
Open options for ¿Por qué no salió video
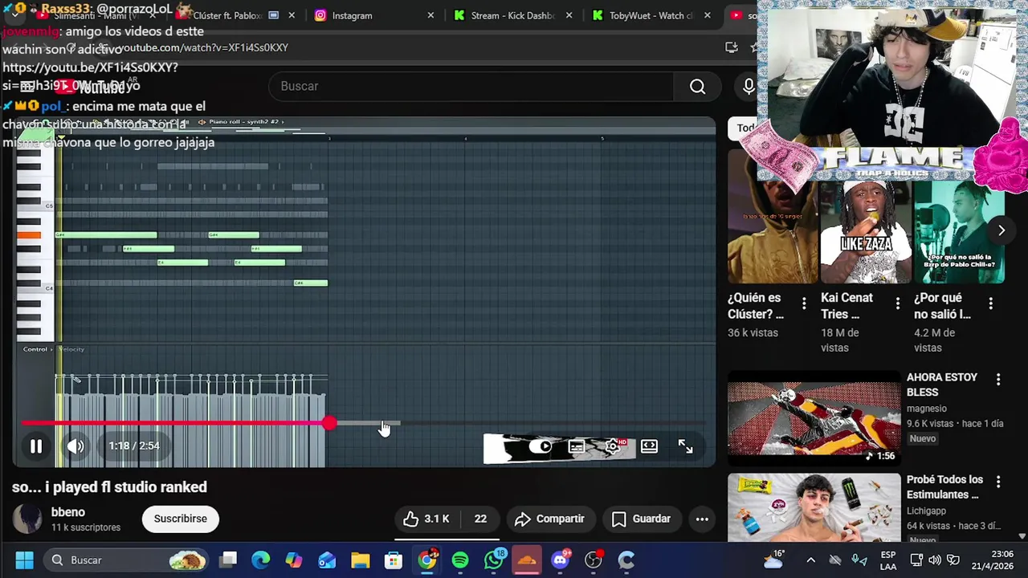(x=990, y=303)
